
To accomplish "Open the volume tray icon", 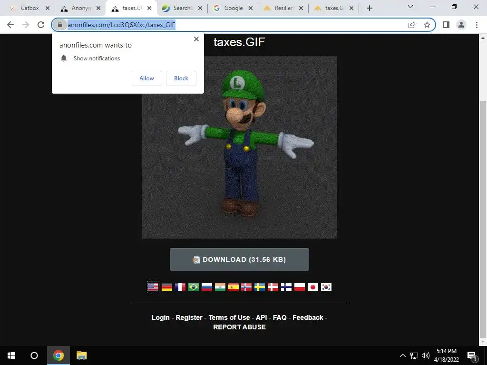I will pos(426,355).
